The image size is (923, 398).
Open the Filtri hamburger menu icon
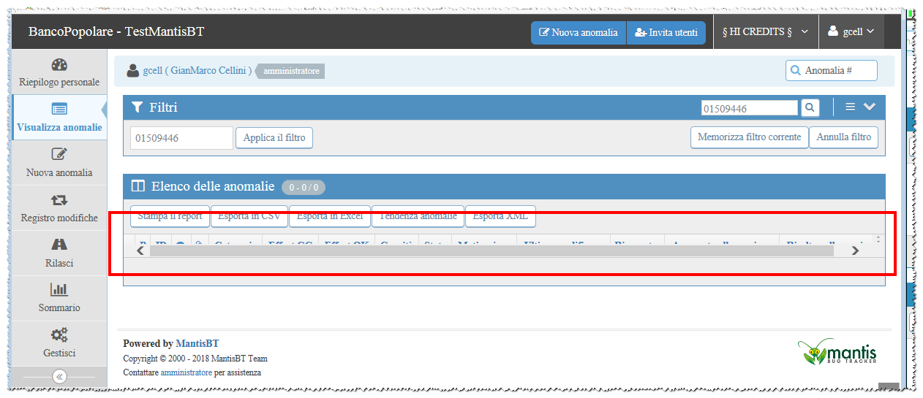coord(850,107)
